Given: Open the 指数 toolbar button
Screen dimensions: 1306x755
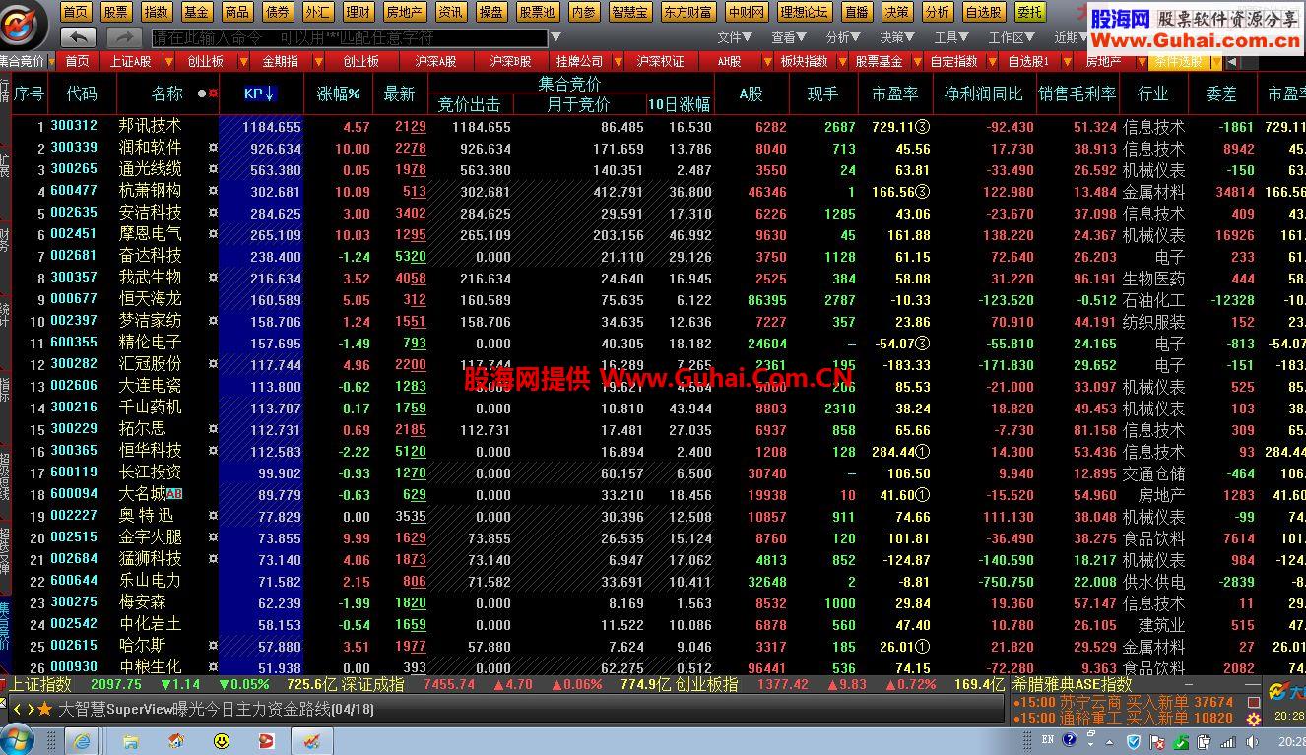Looking at the screenshot, I should (156, 12).
